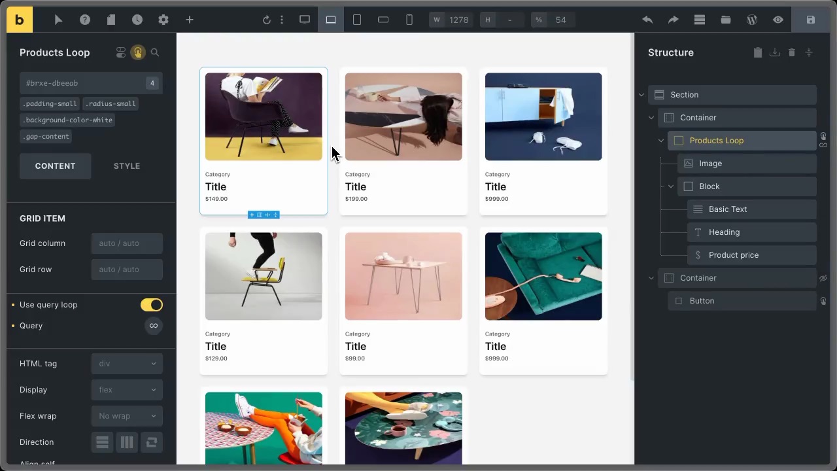Open the pages document icon

click(111, 20)
